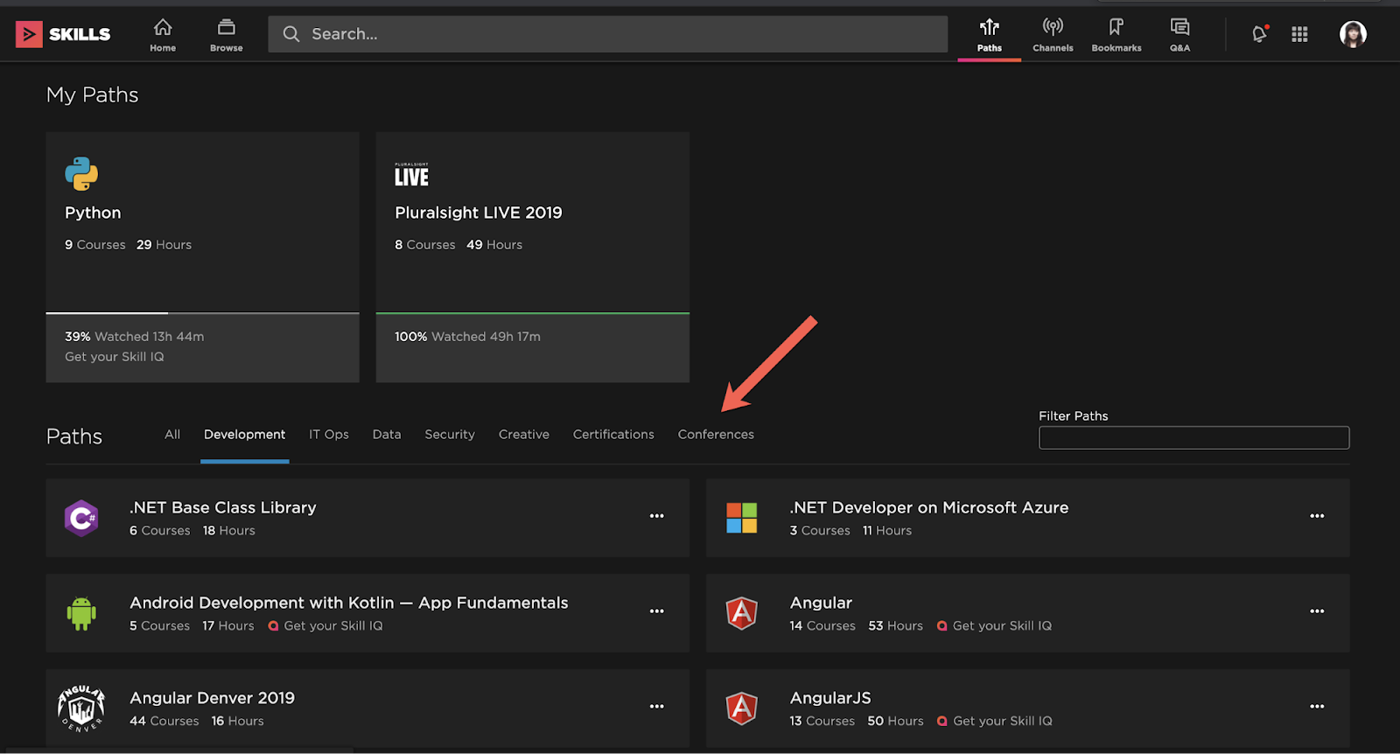Click '44 Courses' under Angular Denver 2019
This screenshot has height=754, width=1400.
[164, 722]
